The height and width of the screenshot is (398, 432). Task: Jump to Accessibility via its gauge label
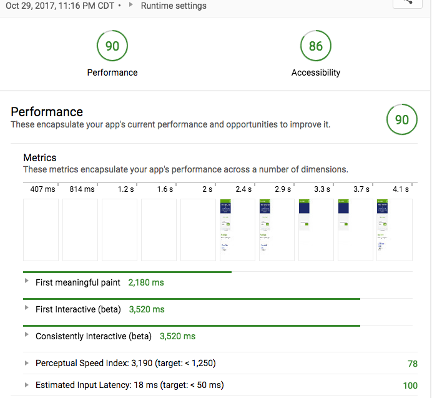(x=316, y=72)
